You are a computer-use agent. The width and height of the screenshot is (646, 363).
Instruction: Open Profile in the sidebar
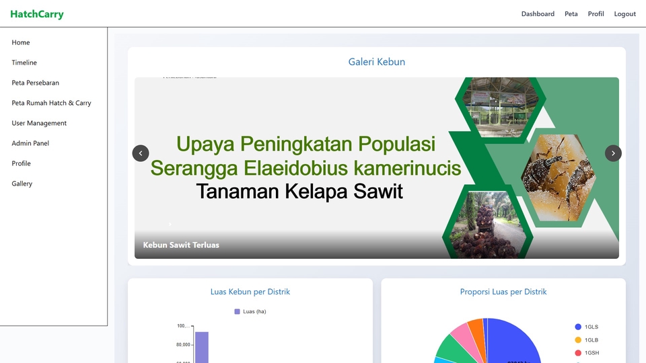coord(22,163)
